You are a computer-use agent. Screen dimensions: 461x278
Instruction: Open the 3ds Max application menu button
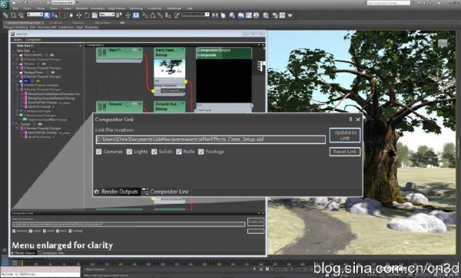click(5, 4)
